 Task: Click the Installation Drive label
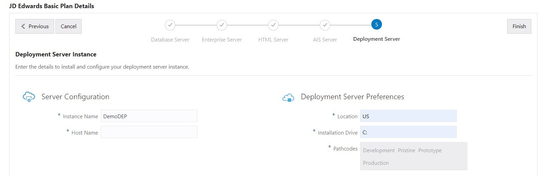[x=338, y=133]
